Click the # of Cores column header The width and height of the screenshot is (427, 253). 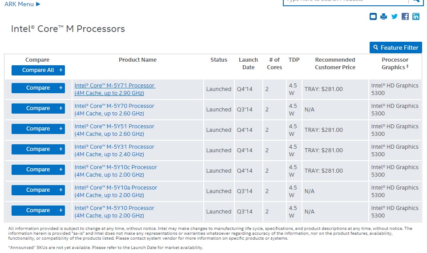pyautogui.click(x=274, y=63)
